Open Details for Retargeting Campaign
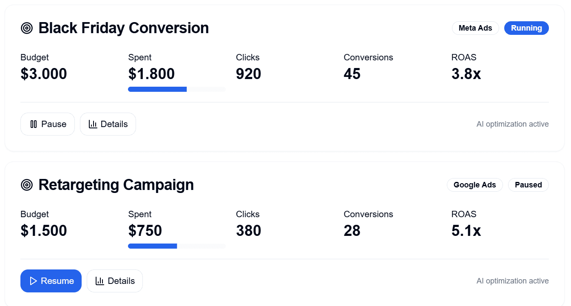This screenshot has width=571, height=306. pyautogui.click(x=115, y=281)
